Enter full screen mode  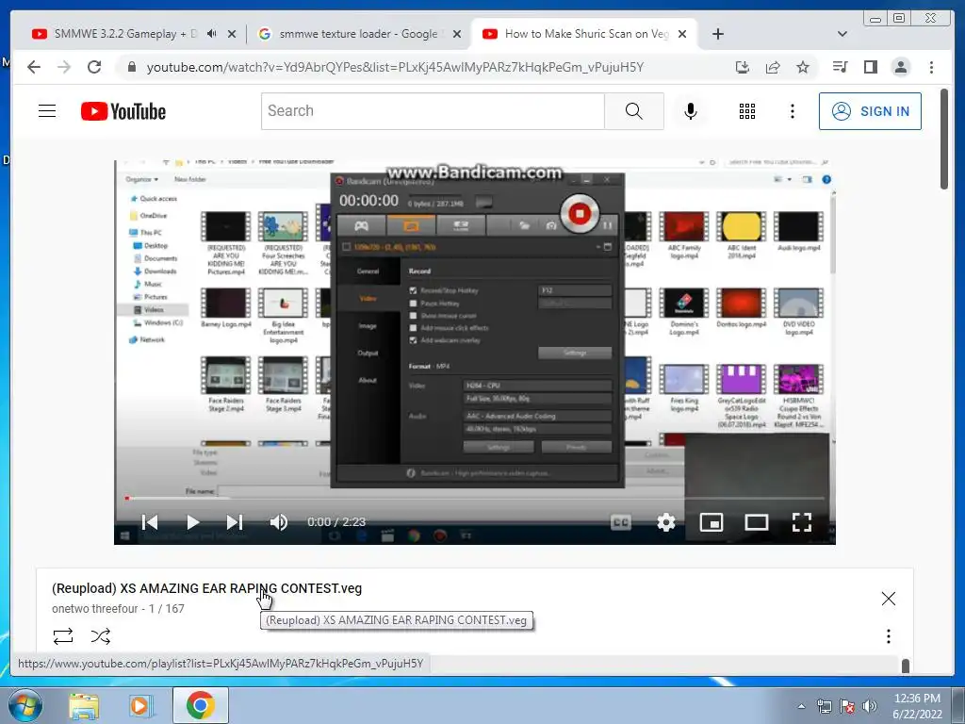(x=801, y=522)
